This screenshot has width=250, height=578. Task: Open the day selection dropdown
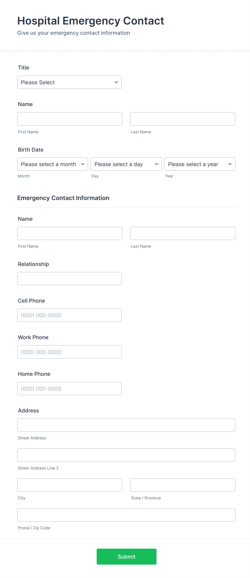(x=126, y=164)
